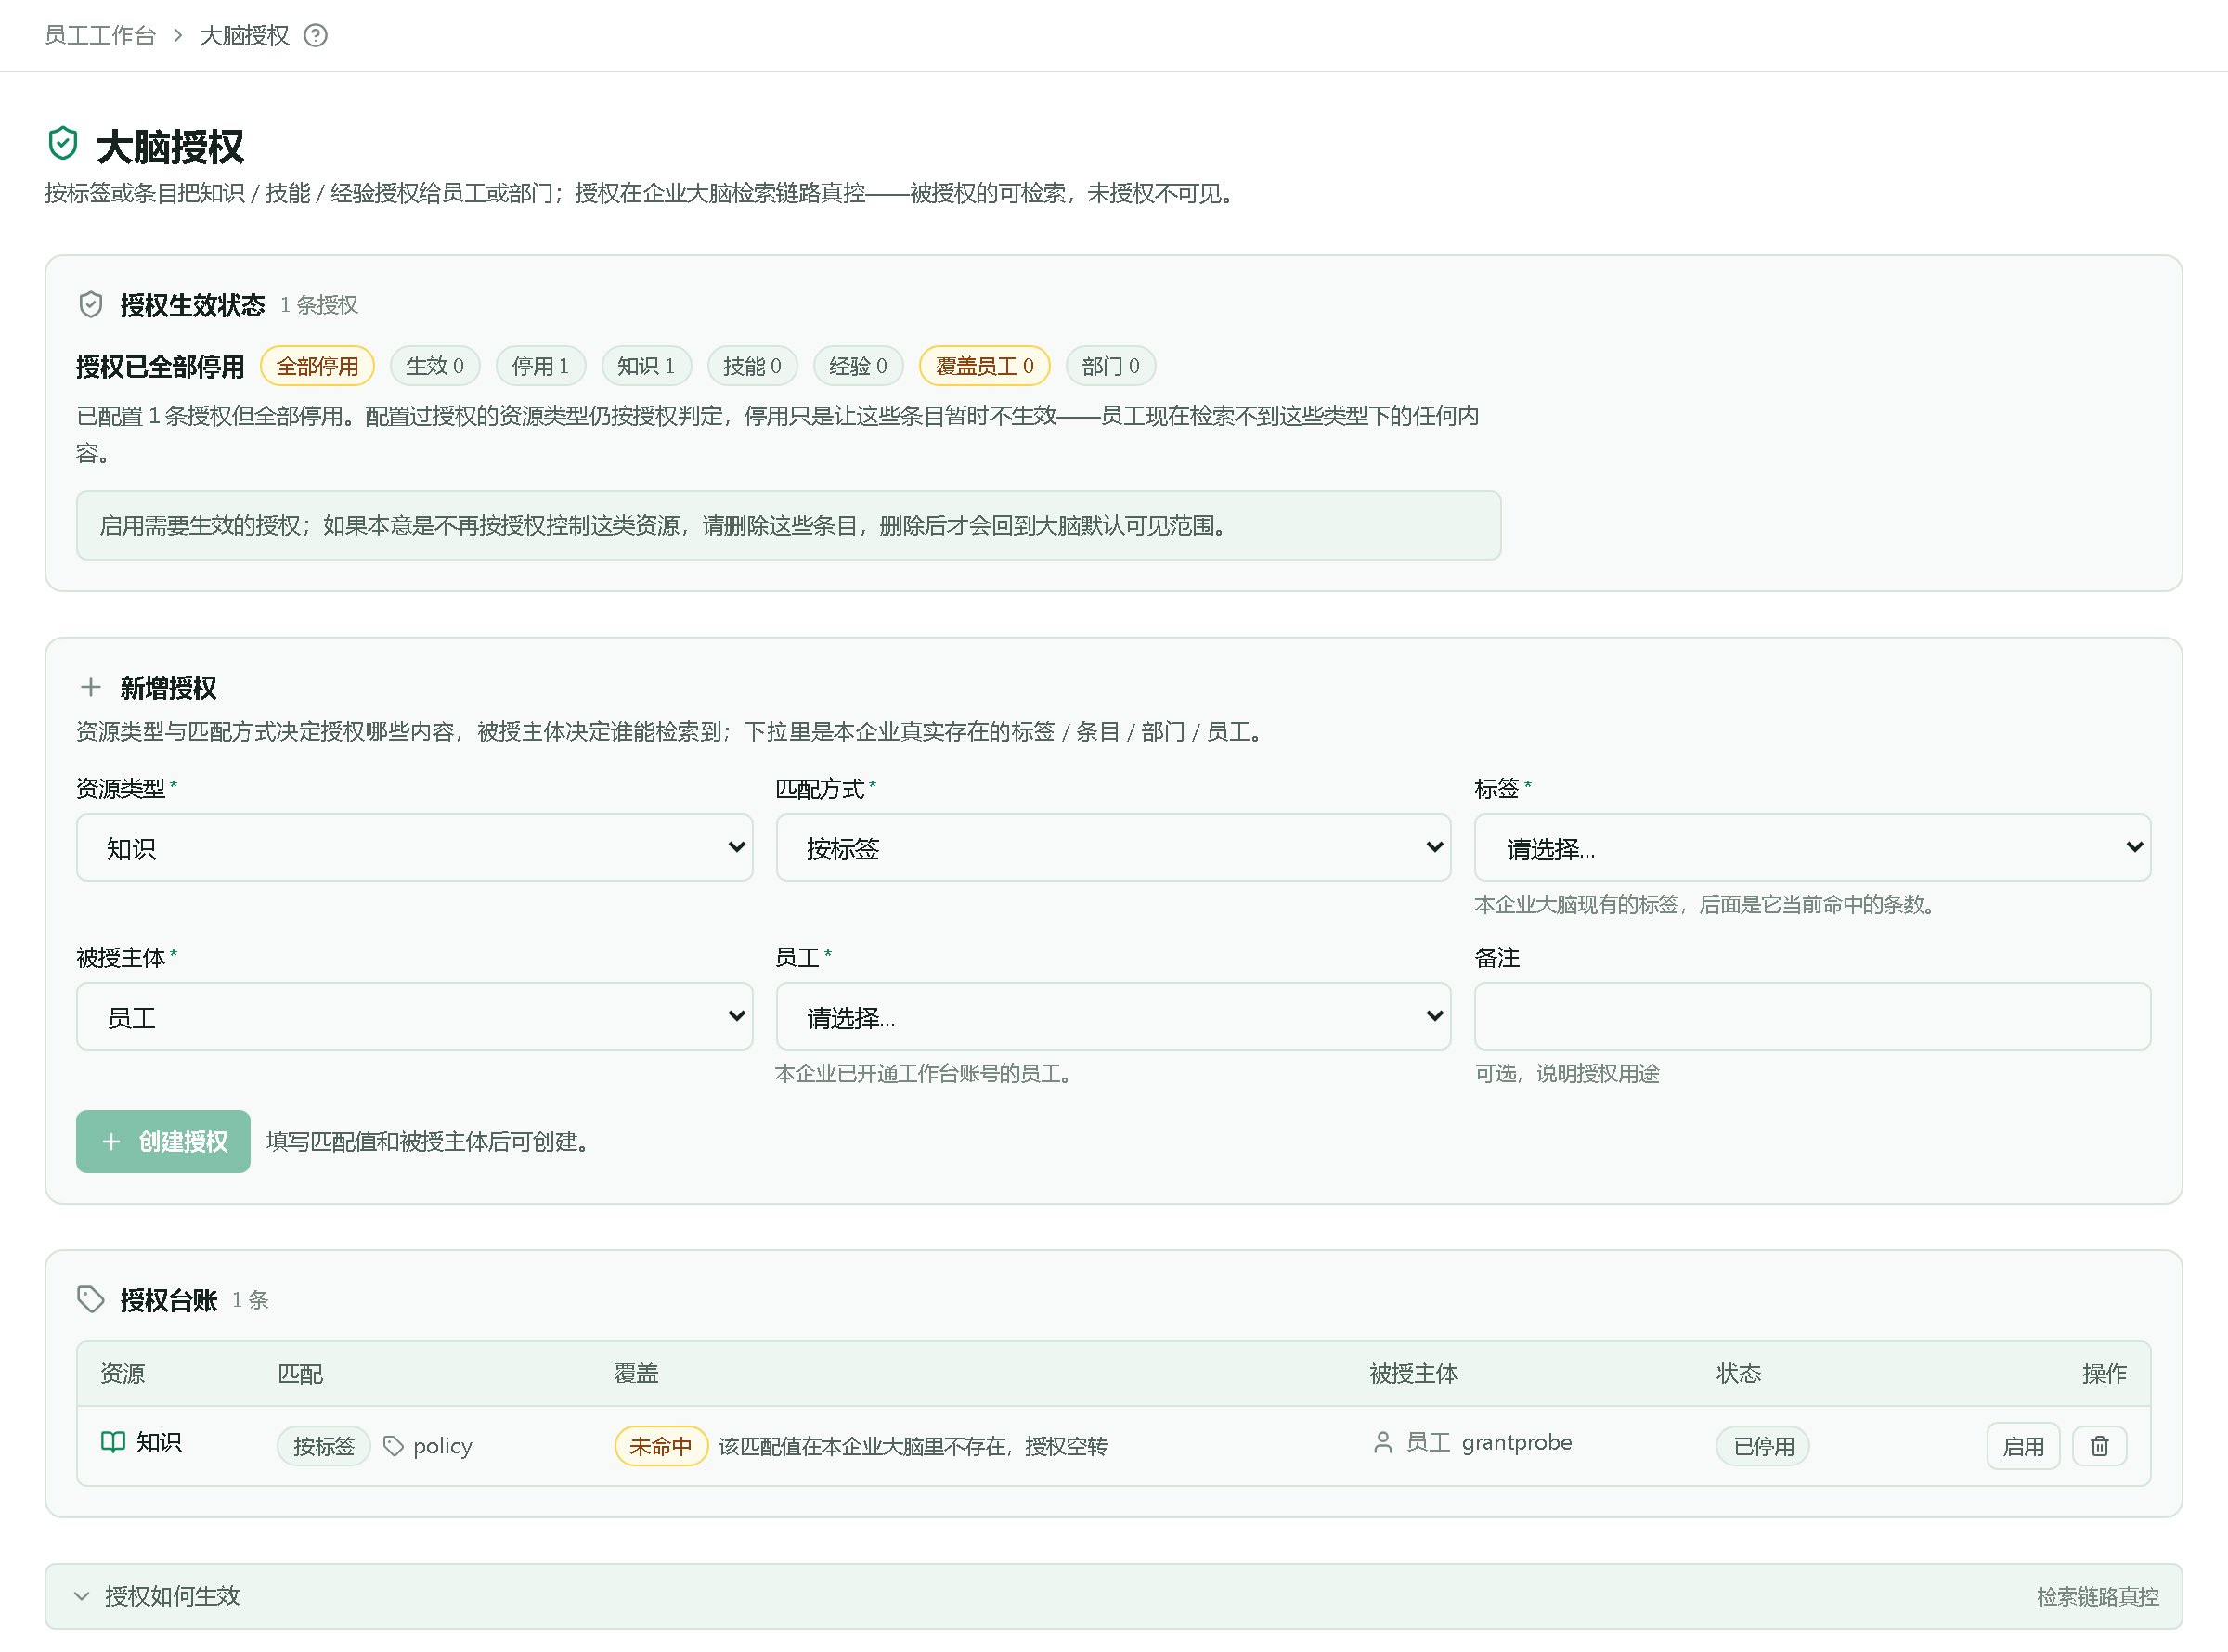The width and height of the screenshot is (2228, 1652).
Task: Click the 已停用 status badge
Action: coord(1763,1446)
